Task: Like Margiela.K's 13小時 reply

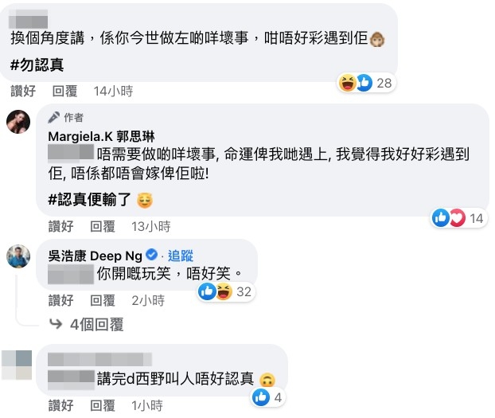Action: click(x=60, y=226)
